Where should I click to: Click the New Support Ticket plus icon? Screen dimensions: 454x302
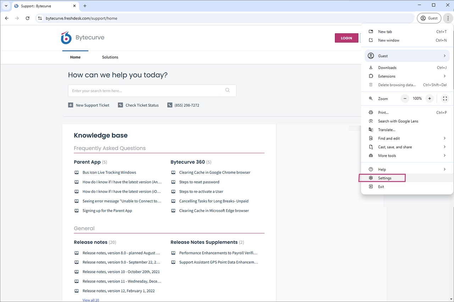(x=71, y=105)
